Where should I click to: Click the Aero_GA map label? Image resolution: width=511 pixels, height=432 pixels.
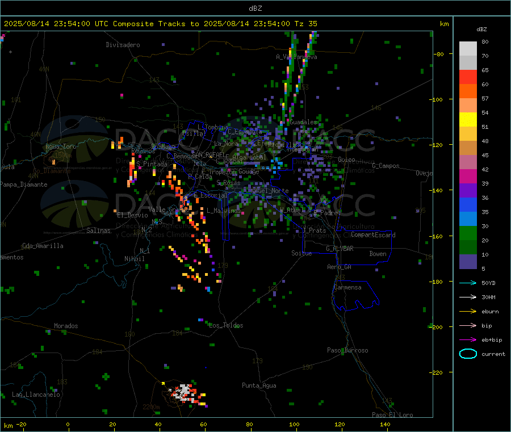tap(339, 267)
